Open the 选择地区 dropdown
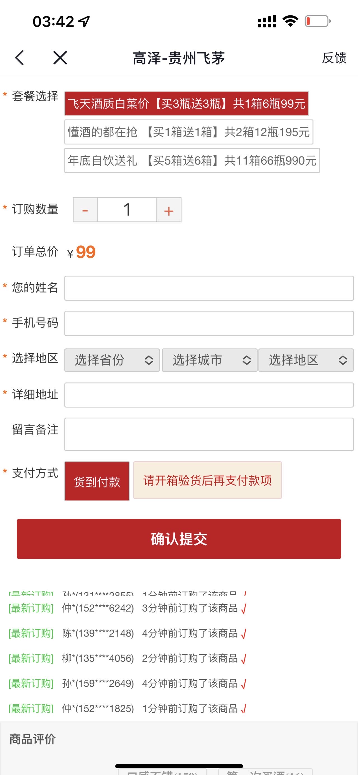Viewport: 358px width, 775px height. [306, 360]
